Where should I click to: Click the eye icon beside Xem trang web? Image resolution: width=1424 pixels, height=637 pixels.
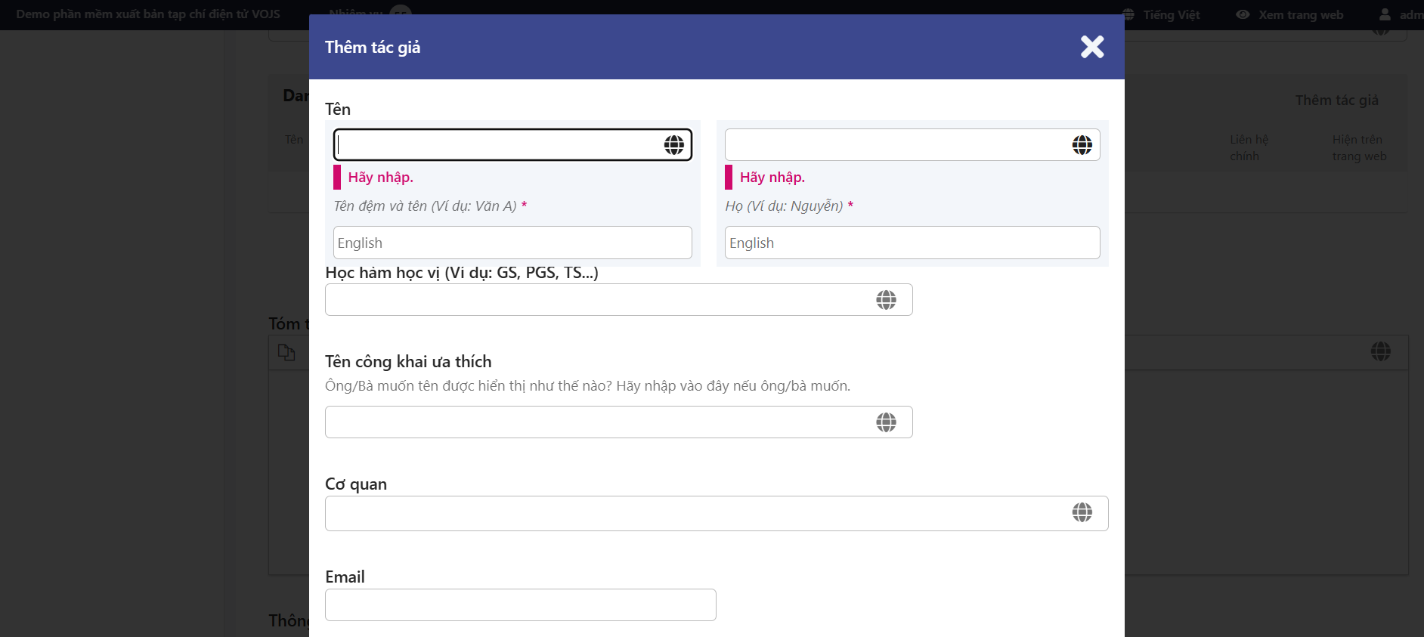point(1242,14)
